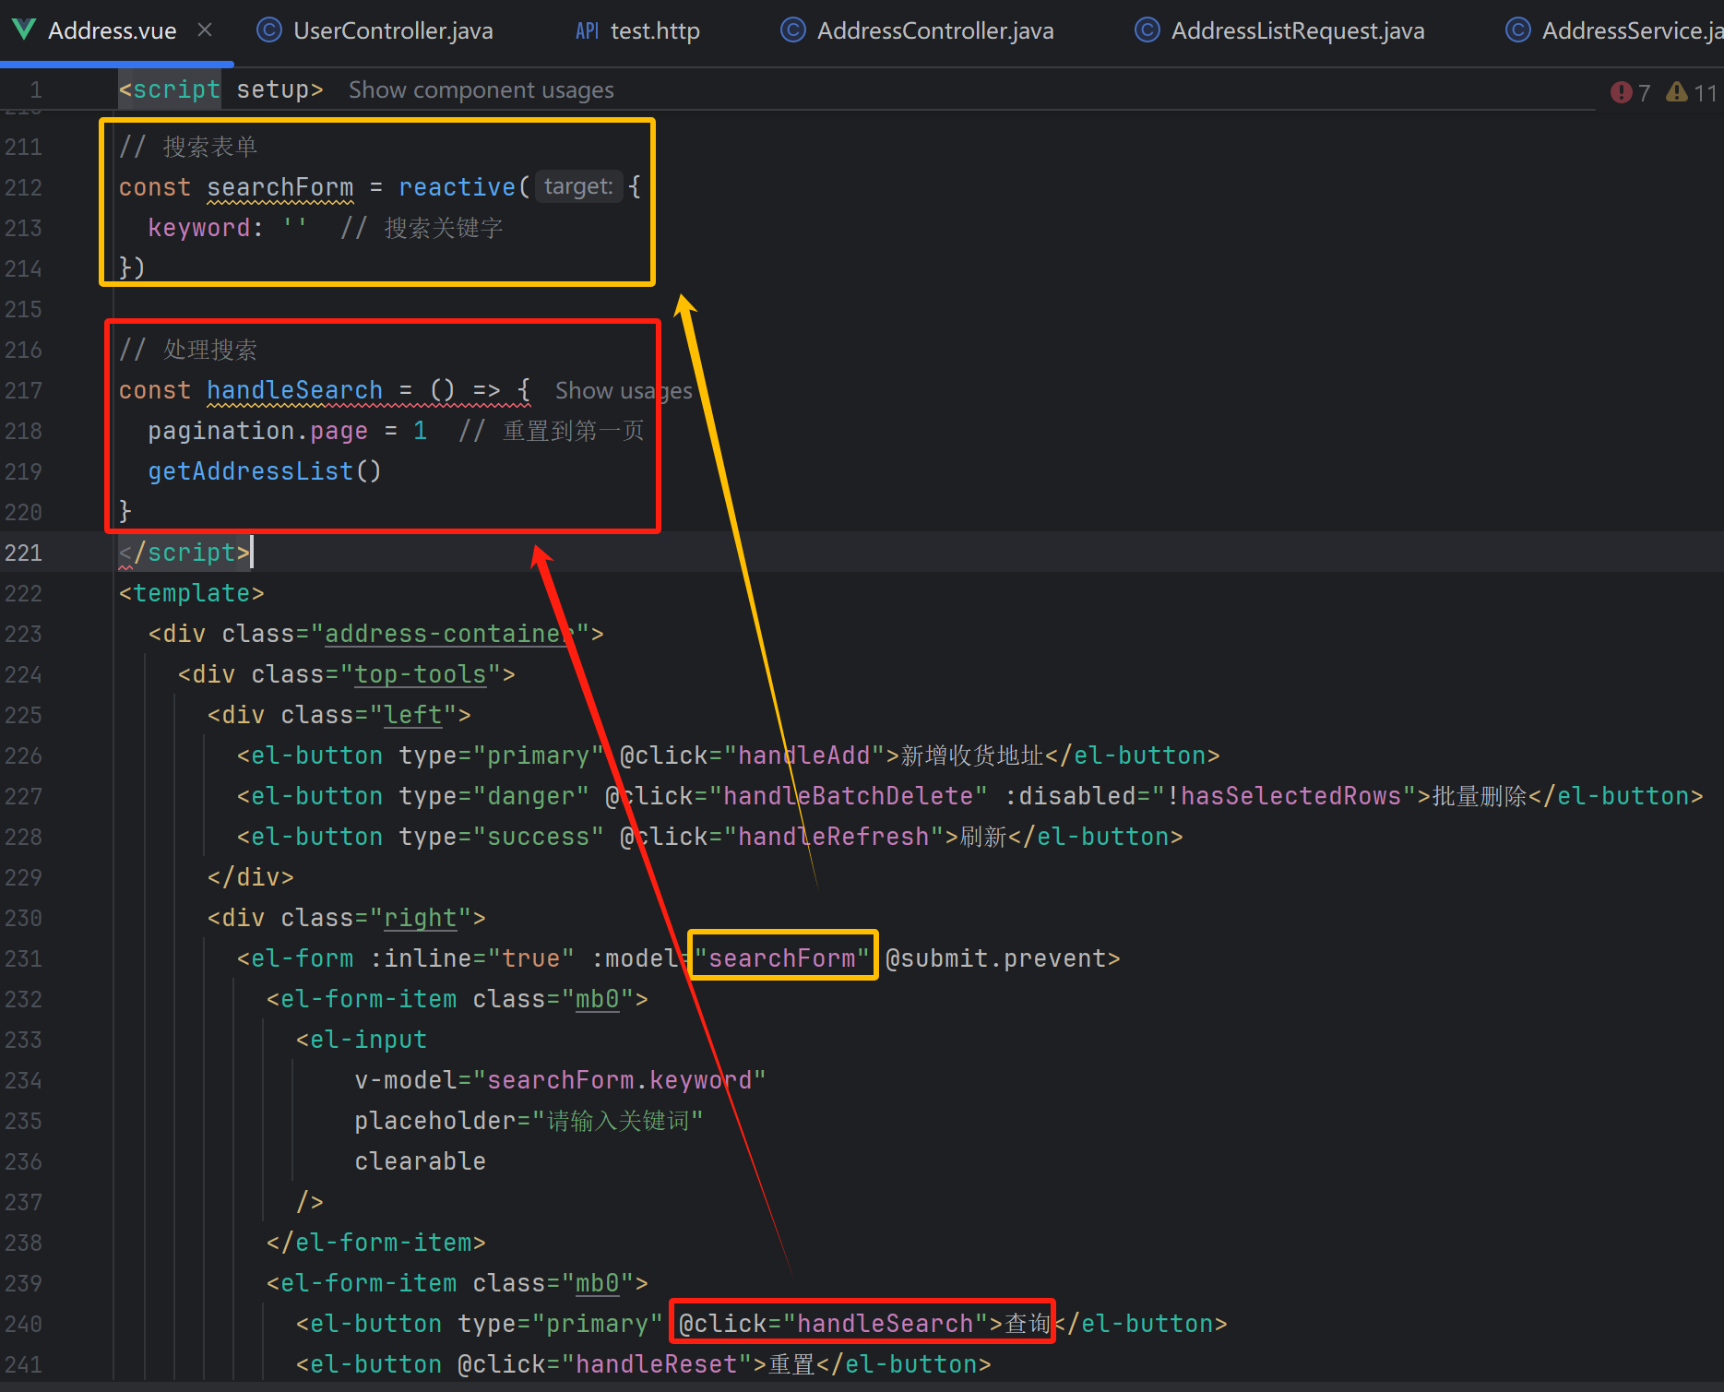Click pagination.page on line 218
Viewport: 1724px width, 1392px height.
(257, 431)
